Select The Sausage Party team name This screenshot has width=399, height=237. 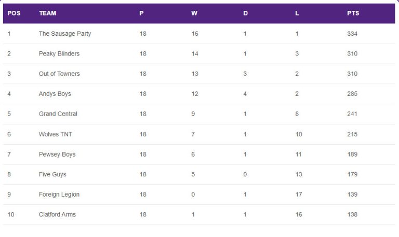65,34
